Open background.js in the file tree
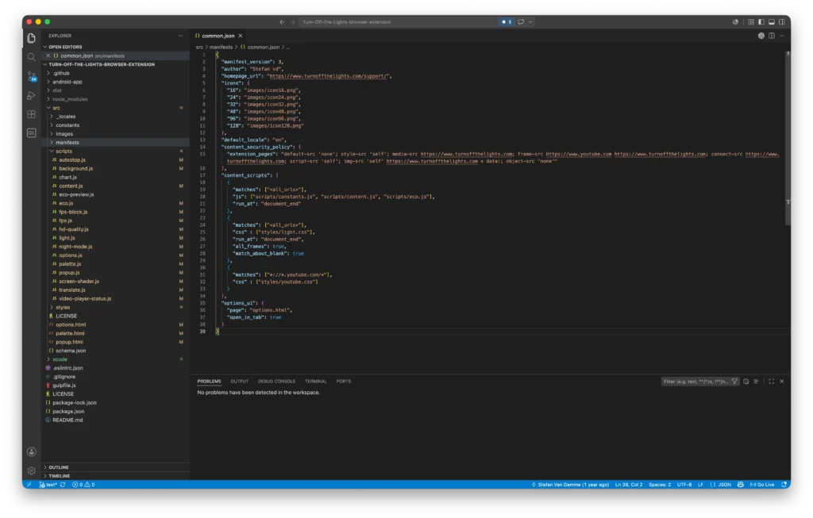 click(115, 168)
